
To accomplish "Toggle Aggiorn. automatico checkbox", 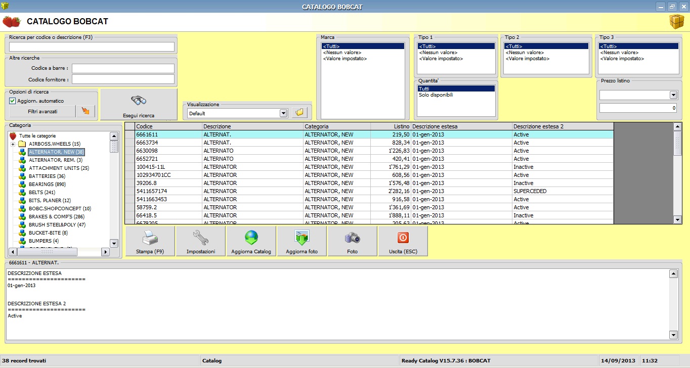I will (13, 101).
